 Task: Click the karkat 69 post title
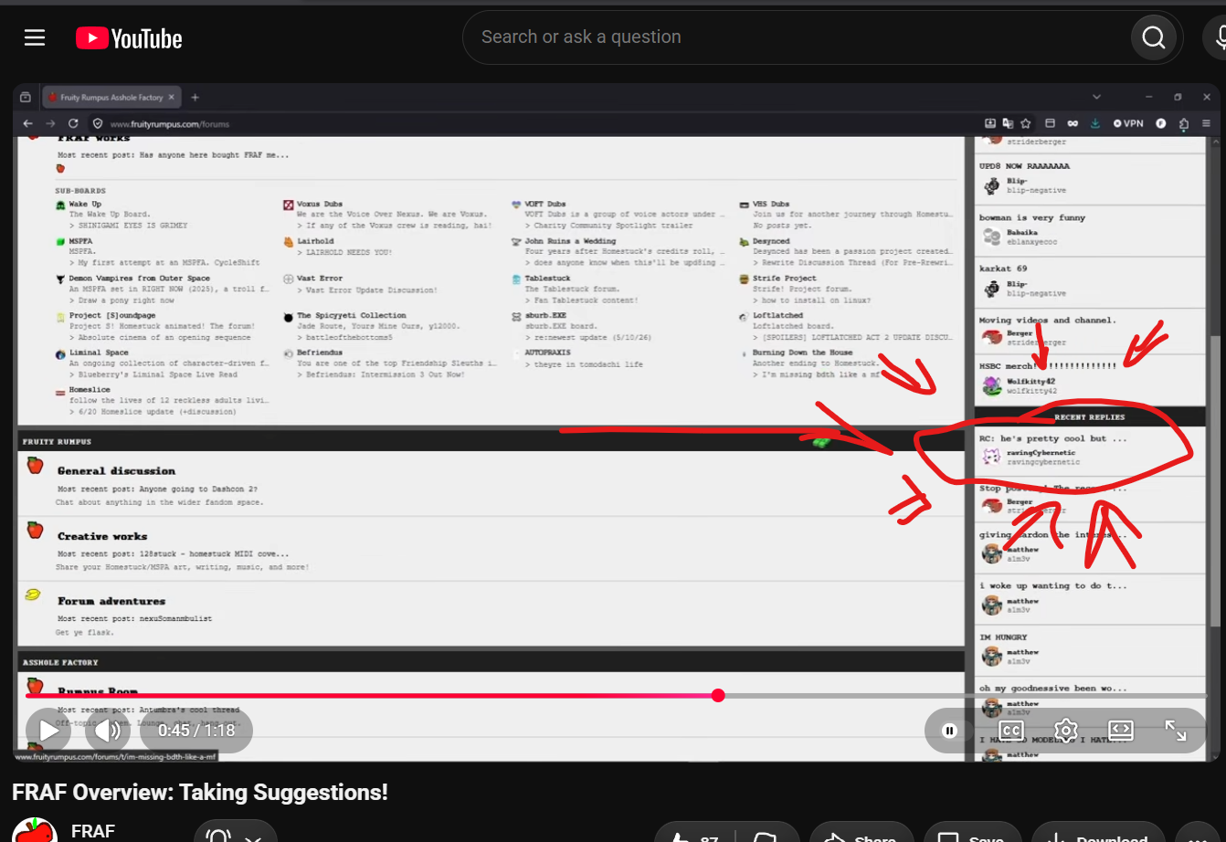click(1003, 269)
